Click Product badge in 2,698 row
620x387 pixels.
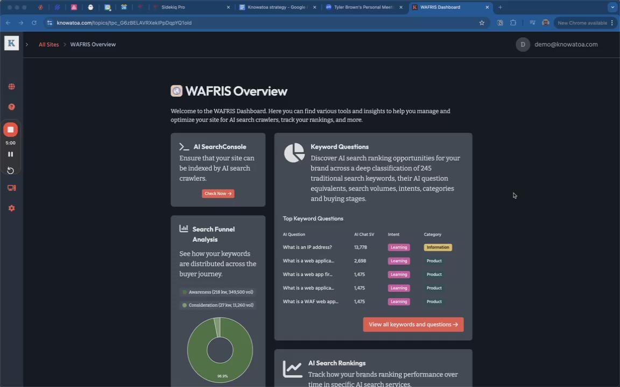pyautogui.click(x=434, y=261)
